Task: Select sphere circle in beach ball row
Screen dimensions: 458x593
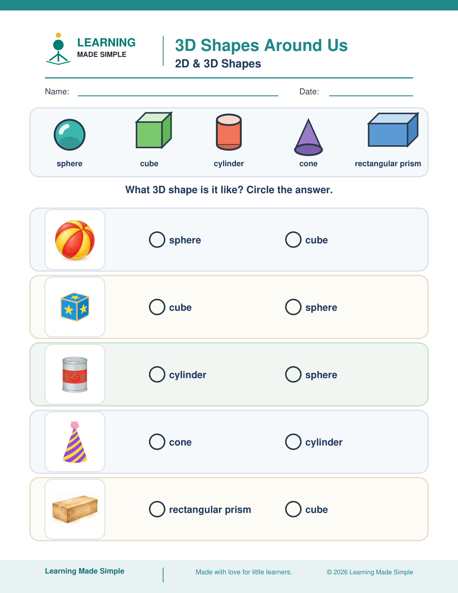Action: [157, 240]
